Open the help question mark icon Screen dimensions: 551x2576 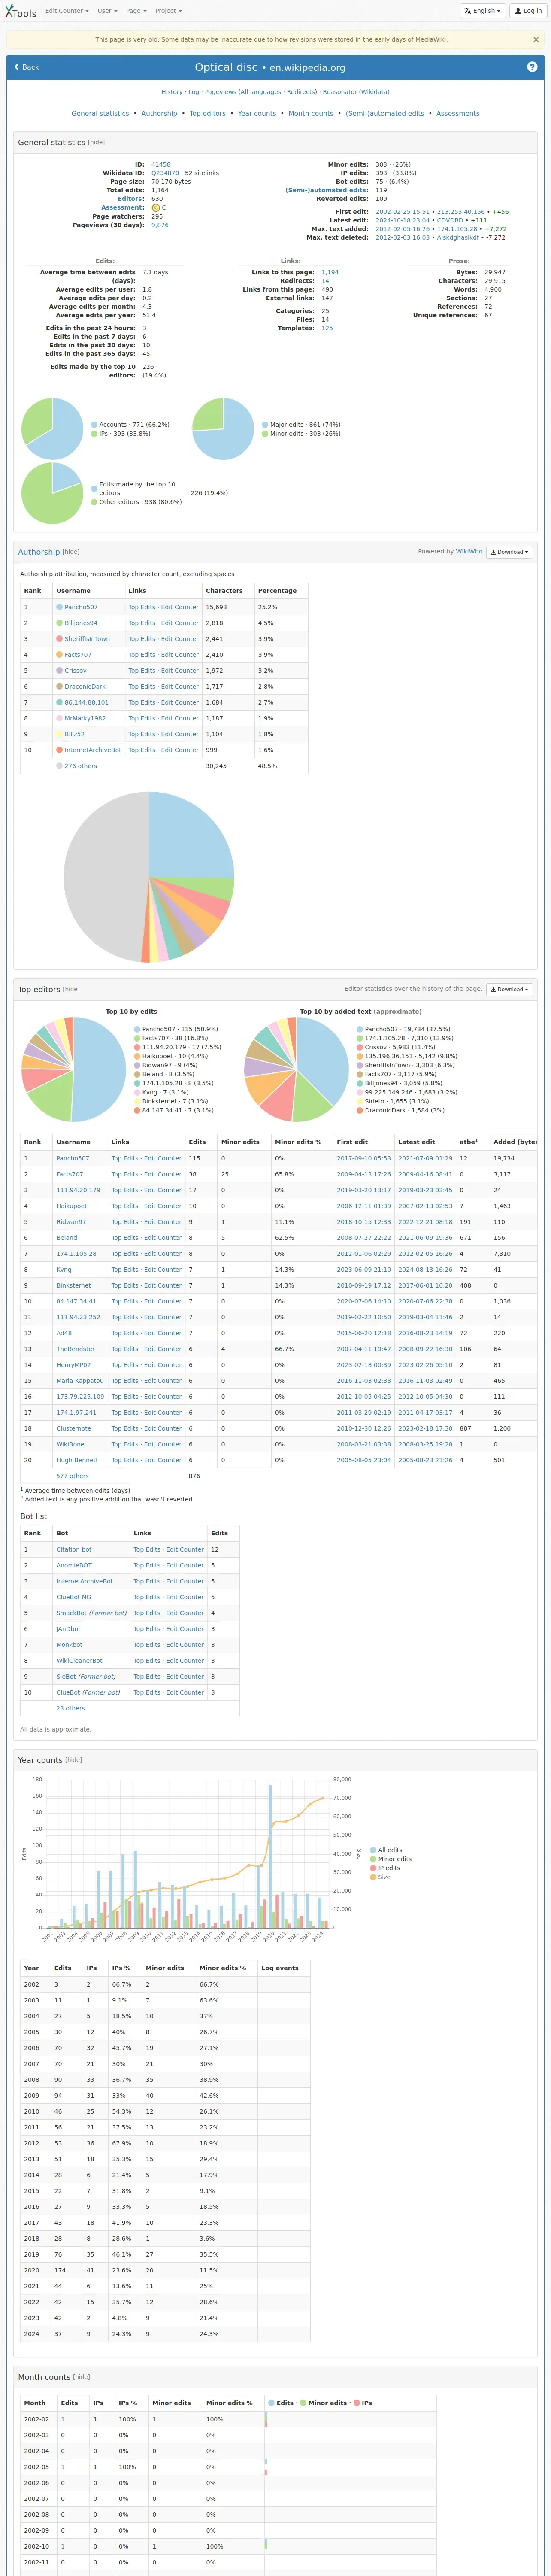(532, 67)
